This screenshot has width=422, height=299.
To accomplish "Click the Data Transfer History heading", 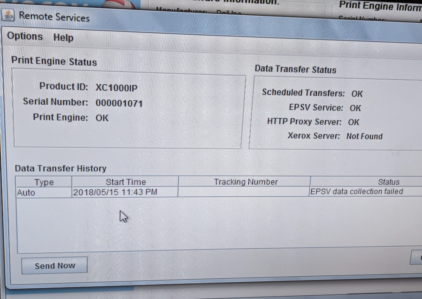I will [61, 168].
